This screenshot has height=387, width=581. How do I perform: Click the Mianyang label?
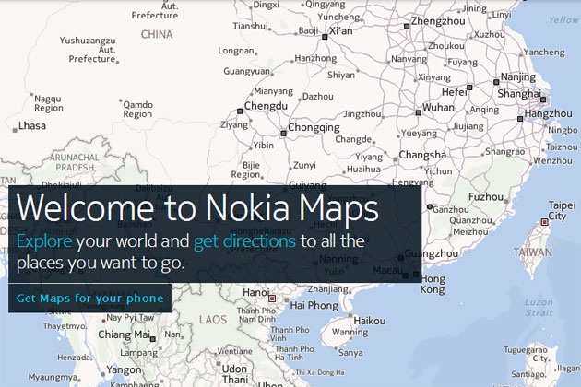[274, 91]
